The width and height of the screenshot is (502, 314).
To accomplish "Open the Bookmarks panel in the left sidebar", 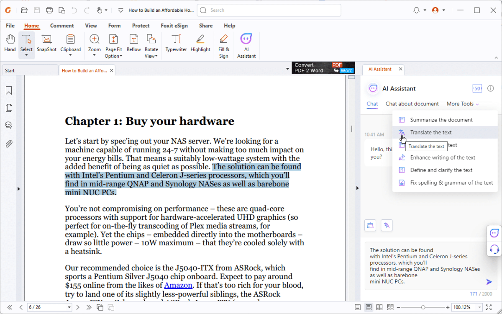I will coord(9,90).
